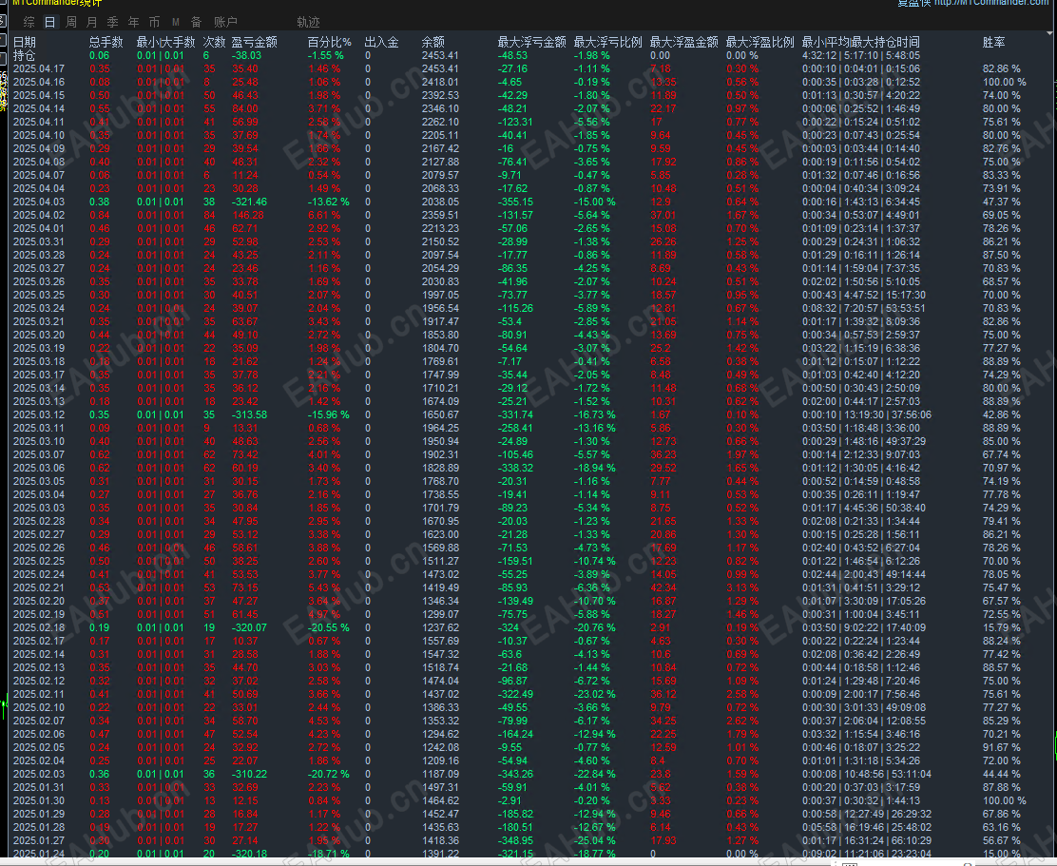Switch to the 账户 account tab

pyautogui.click(x=225, y=22)
